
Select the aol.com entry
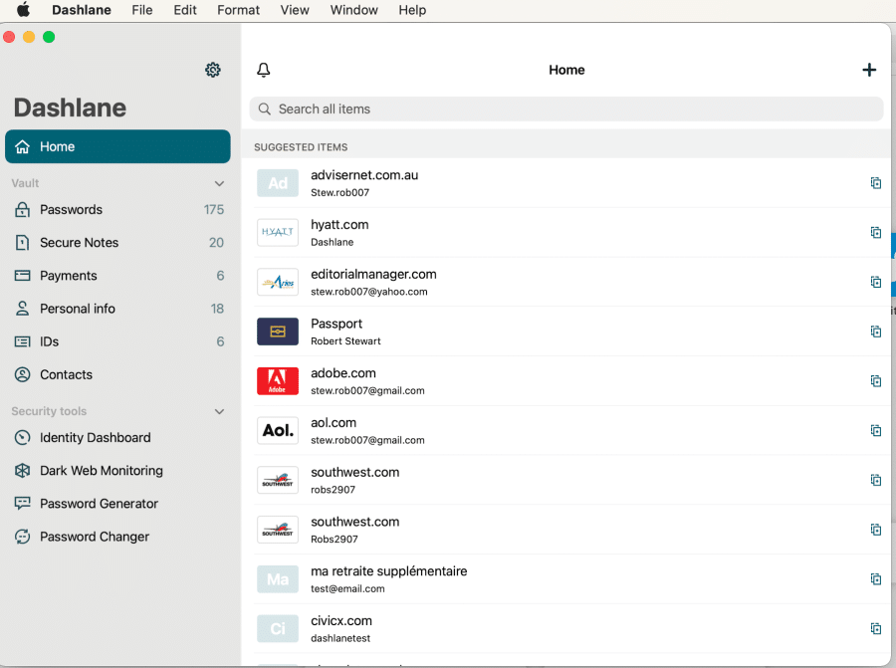[565, 430]
